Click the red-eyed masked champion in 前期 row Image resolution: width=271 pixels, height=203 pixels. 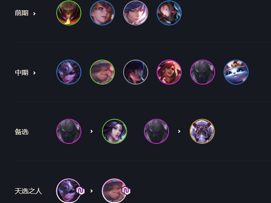tap(169, 13)
